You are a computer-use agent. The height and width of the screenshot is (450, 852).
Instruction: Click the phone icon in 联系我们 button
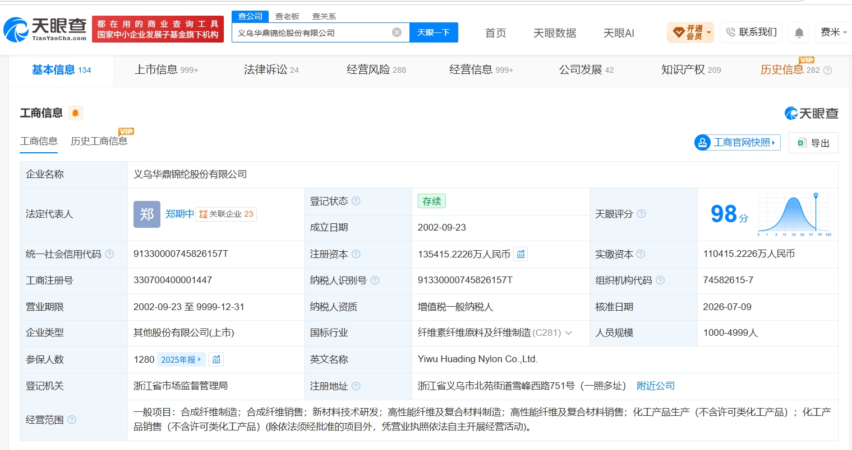(x=730, y=32)
